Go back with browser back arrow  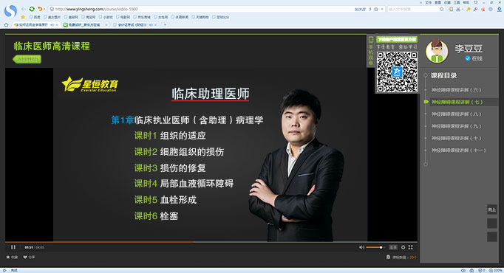tap(24, 9)
